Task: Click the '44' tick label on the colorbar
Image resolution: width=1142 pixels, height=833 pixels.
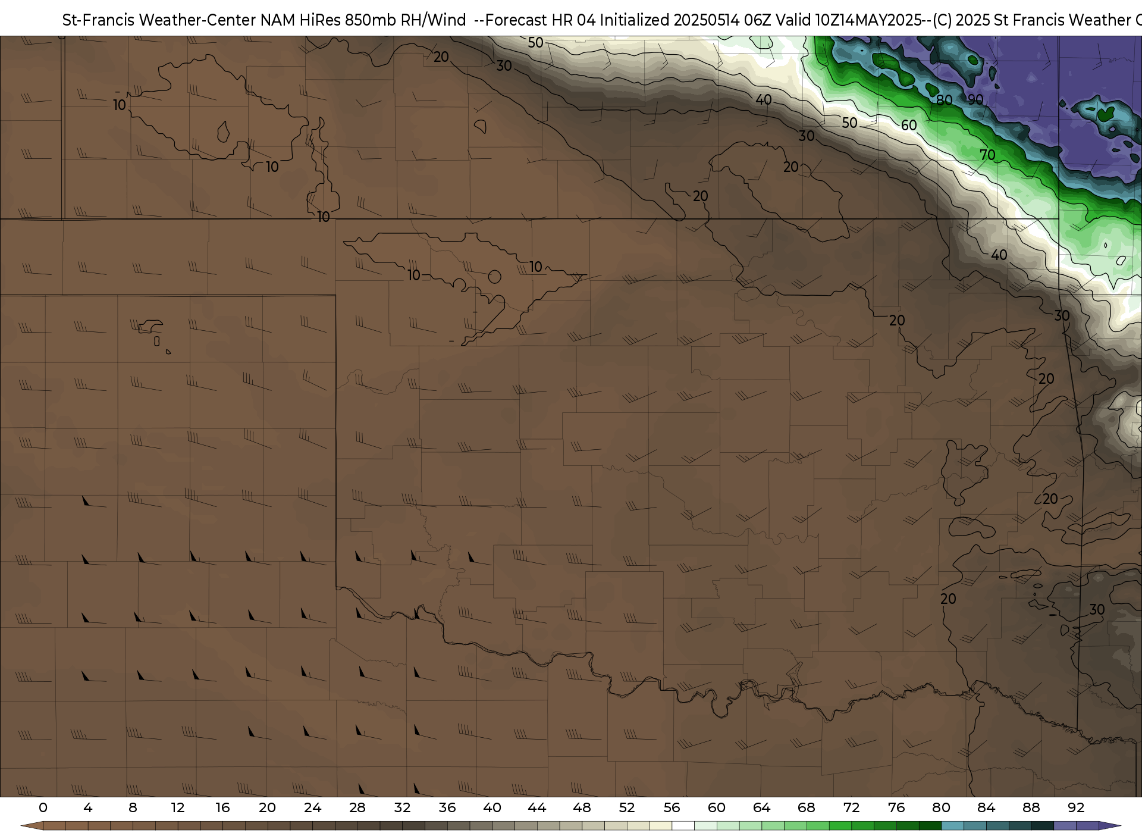Action: (537, 807)
